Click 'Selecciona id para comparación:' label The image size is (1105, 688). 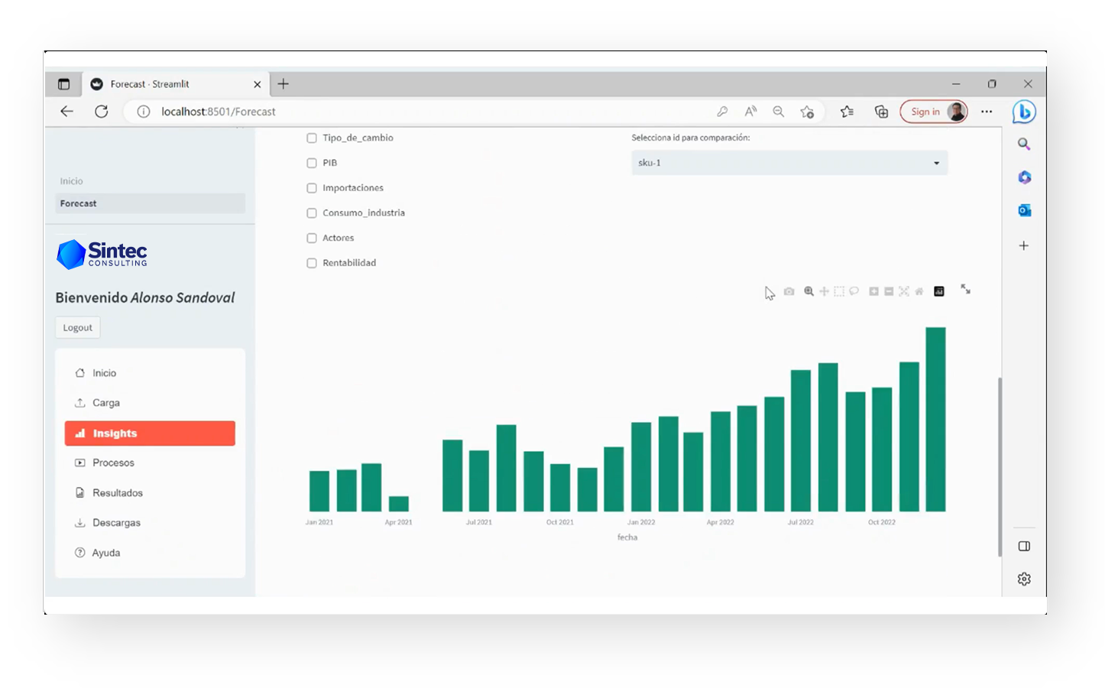pyautogui.click(x=691, y=138)
